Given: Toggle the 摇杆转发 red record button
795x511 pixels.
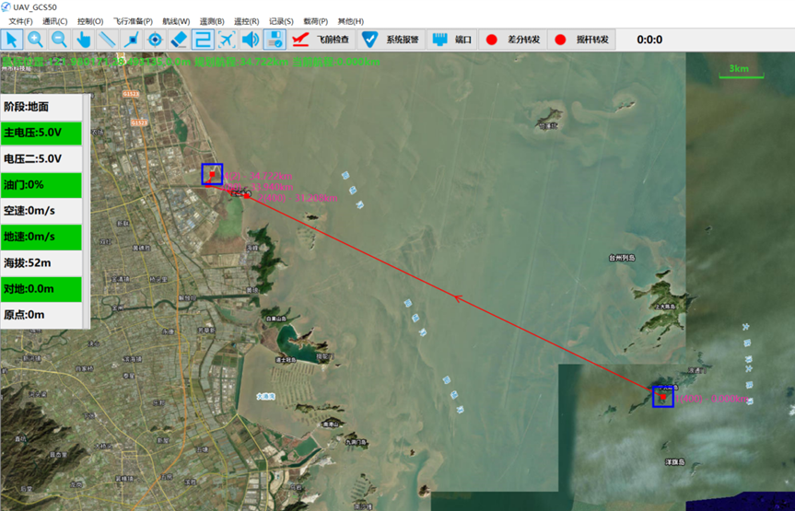Looking at the screenshot, I should (x=560, y=40).
